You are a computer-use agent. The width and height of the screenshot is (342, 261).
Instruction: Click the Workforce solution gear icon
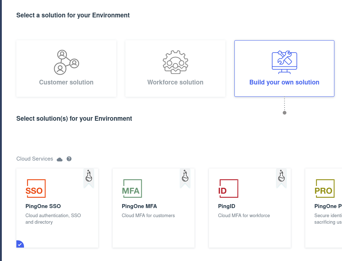(x=175, y=62)
